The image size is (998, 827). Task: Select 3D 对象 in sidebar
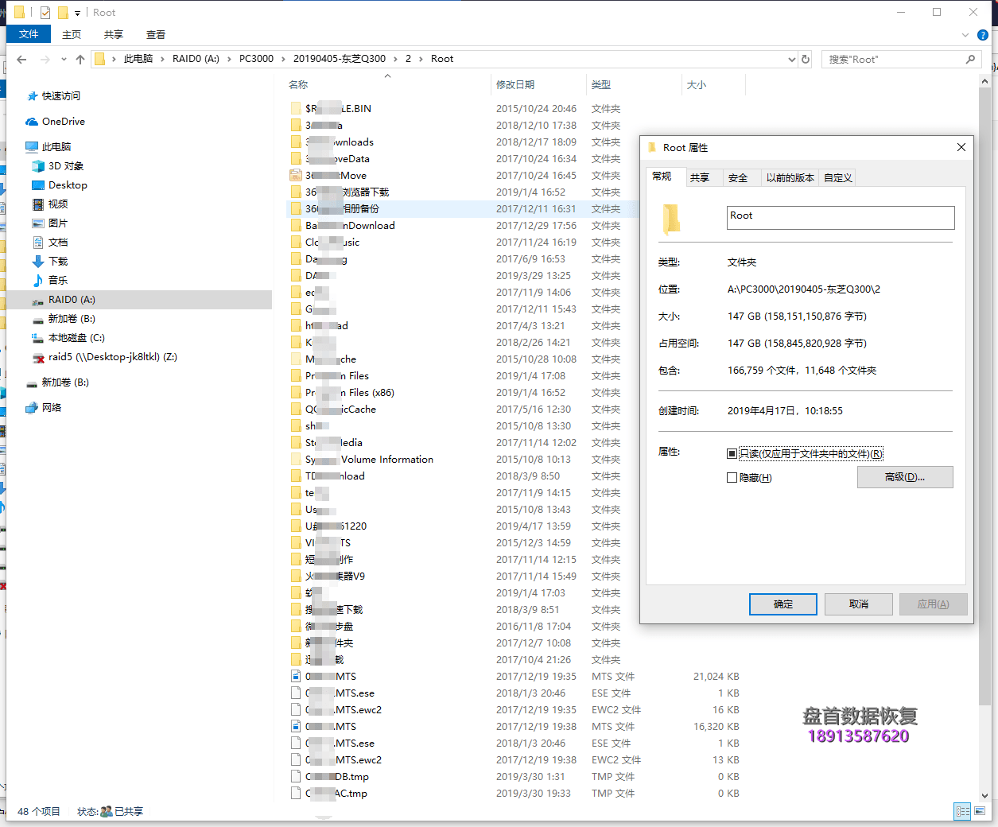(57, 166)
